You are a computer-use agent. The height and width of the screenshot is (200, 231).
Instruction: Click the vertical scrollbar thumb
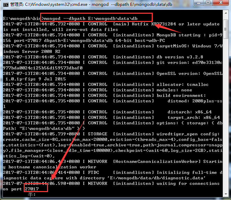(226, 29)
